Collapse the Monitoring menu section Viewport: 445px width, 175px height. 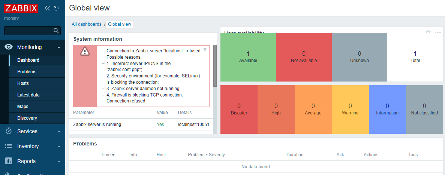pyautogui.click(x=59, y=47)
